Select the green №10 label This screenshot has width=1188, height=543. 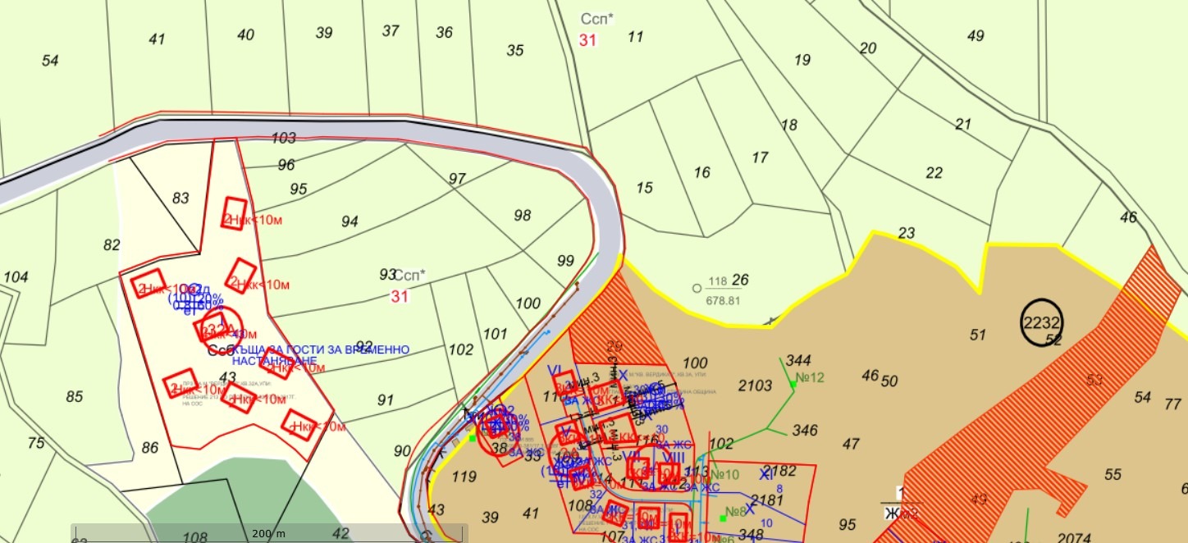point(725,475)
